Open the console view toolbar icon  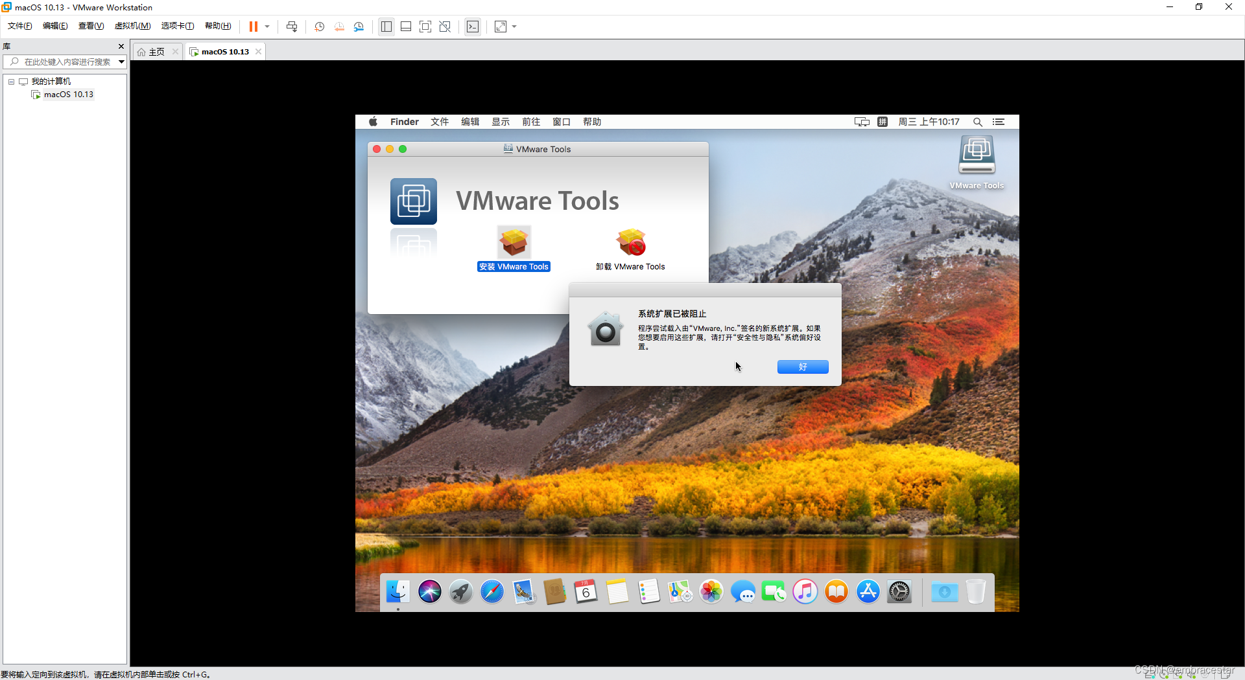pyautogui.click(x=473, y=27)
